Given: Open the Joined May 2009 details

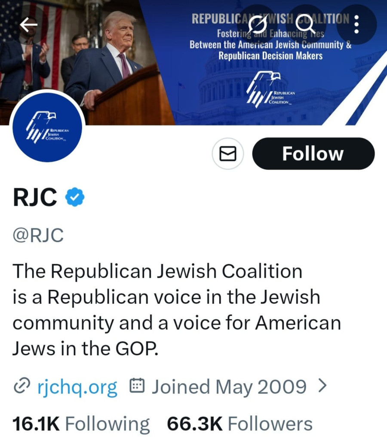Looking at the screenshot, I should click(229, 387).
